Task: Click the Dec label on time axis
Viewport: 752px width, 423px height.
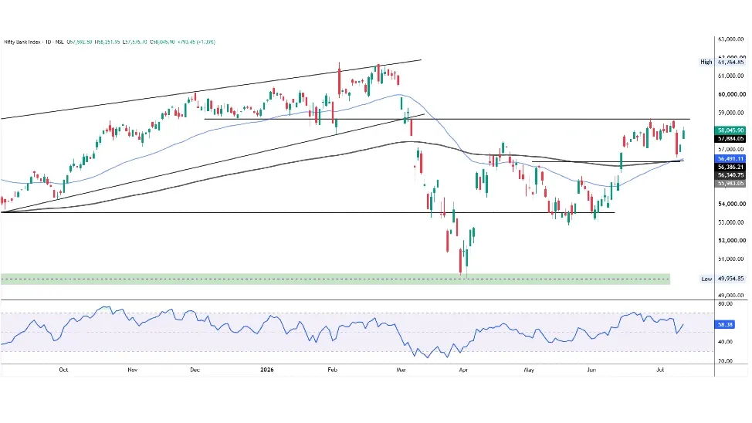Action: tap(195, 370)
